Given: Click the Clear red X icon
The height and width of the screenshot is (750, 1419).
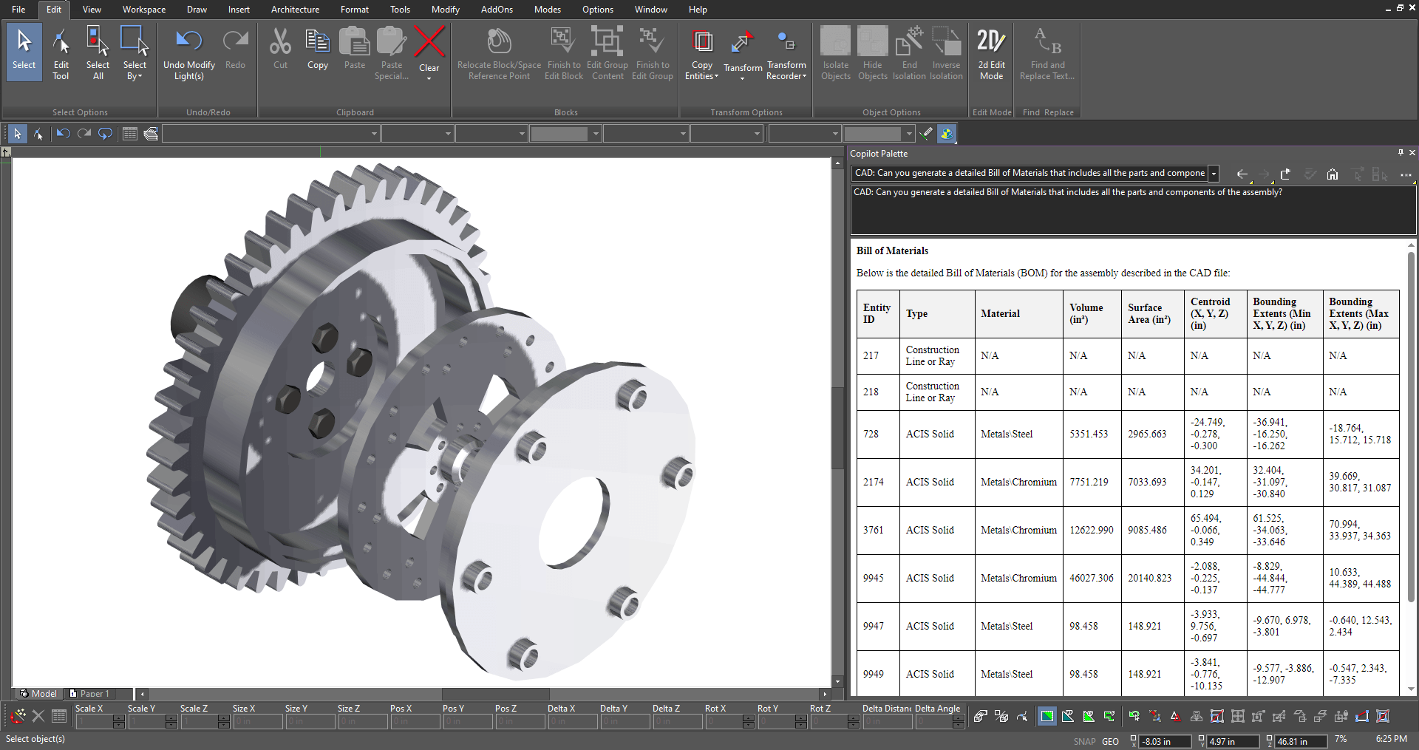Looking at the screenshot, I should tap(429, 41).
